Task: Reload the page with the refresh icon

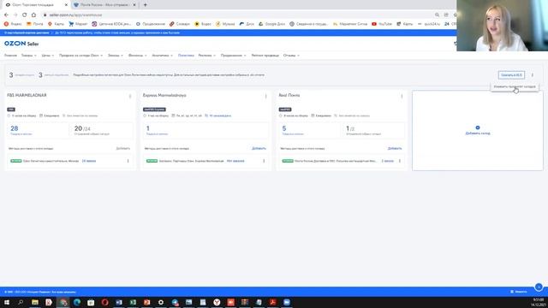Action: 24,15
